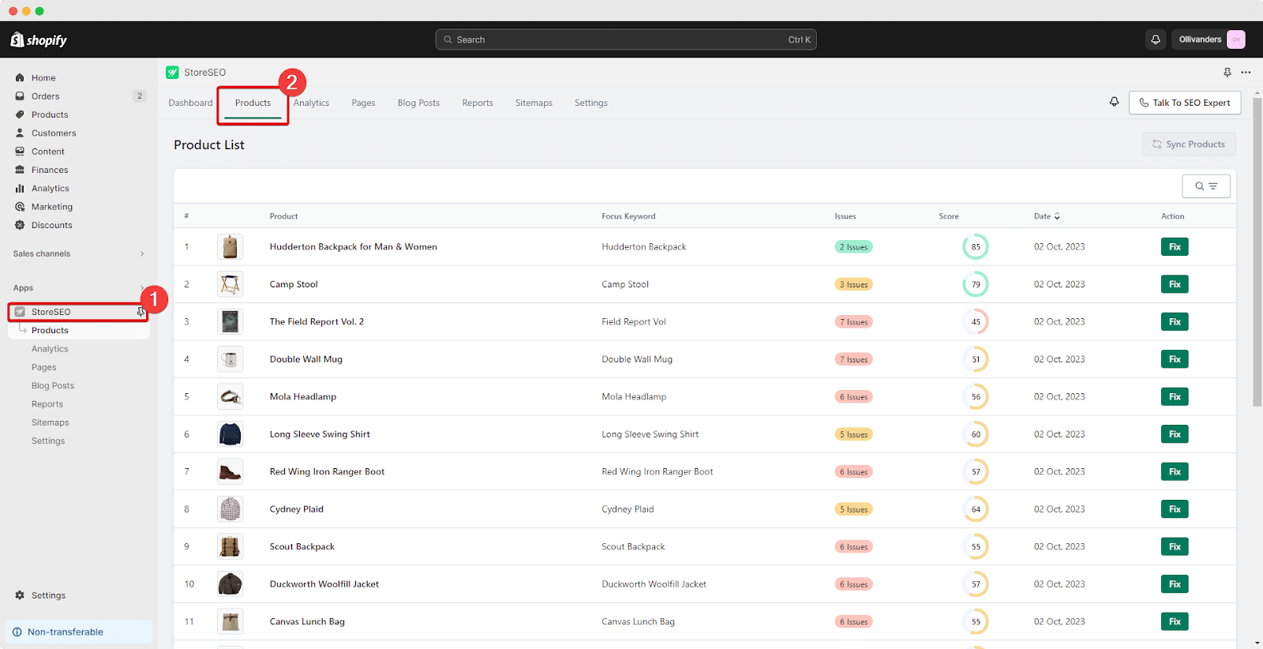Screen dimensions: 1263x649
Task: Switch to the Dashboard tab
Action: (x=190, y=103)
